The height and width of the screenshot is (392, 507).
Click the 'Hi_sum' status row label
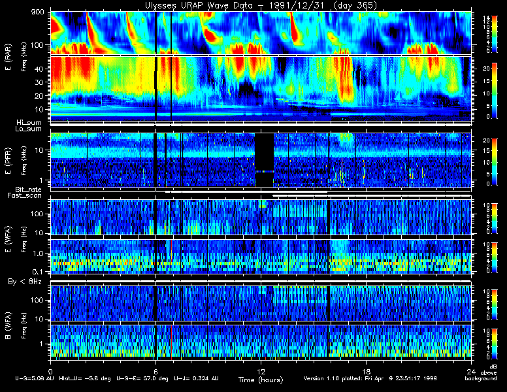[29, 123]
